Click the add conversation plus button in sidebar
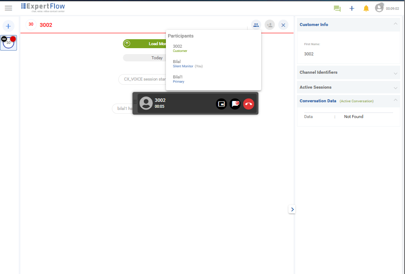 (8, 26)
